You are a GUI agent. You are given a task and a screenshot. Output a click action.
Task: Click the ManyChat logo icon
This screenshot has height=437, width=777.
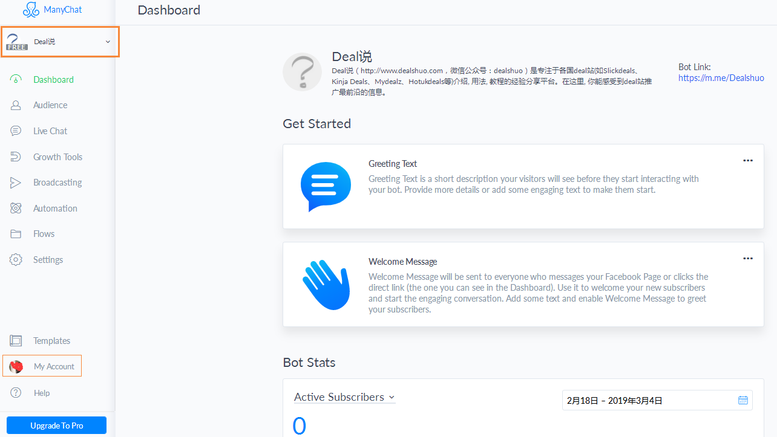31,10
